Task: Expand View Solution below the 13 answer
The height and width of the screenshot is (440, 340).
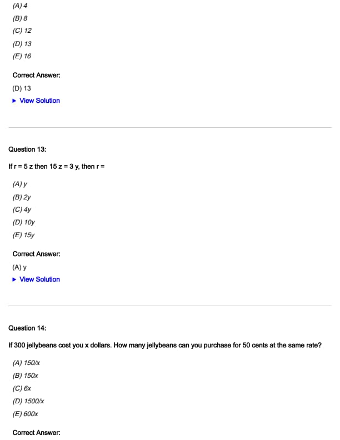Action: click(39, 101)
